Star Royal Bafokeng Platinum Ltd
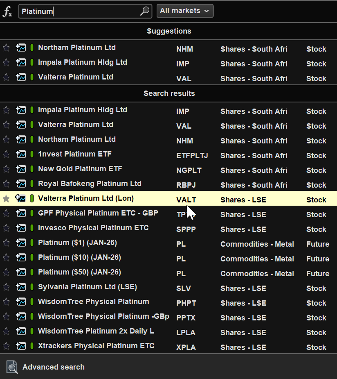This screenshot has height=379, width=337. click(6, 184)
